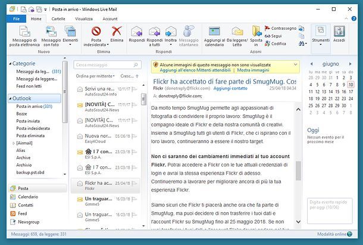
Task: Forward message with Inoltra icon
Action: point(171,36)
